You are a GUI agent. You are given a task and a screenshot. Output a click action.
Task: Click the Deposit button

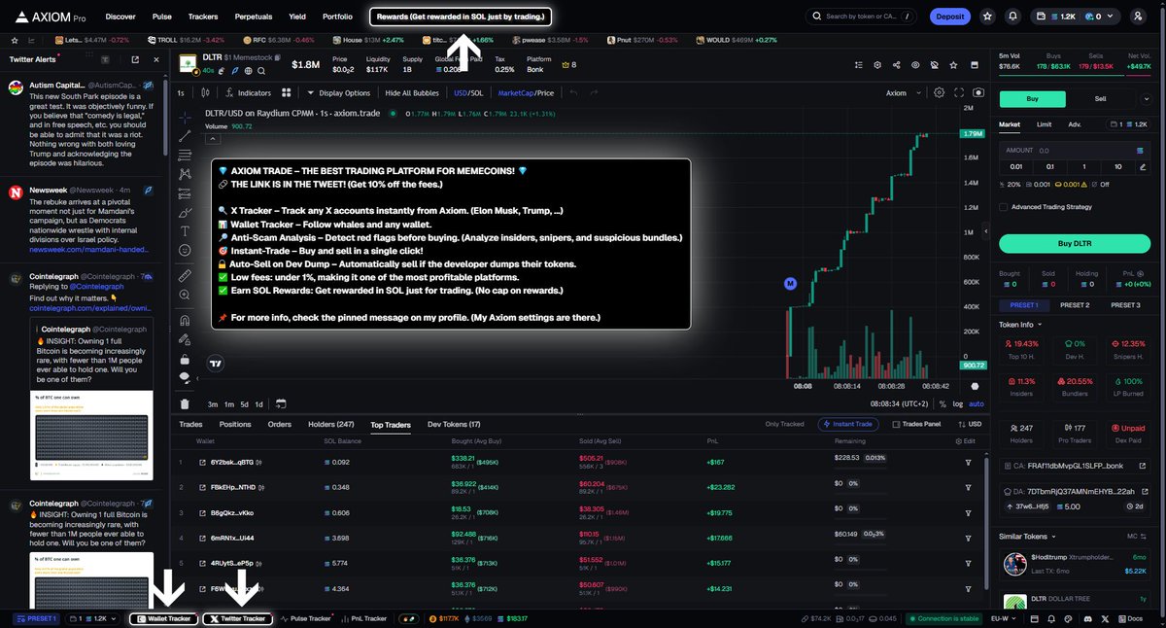coord(949,17)
